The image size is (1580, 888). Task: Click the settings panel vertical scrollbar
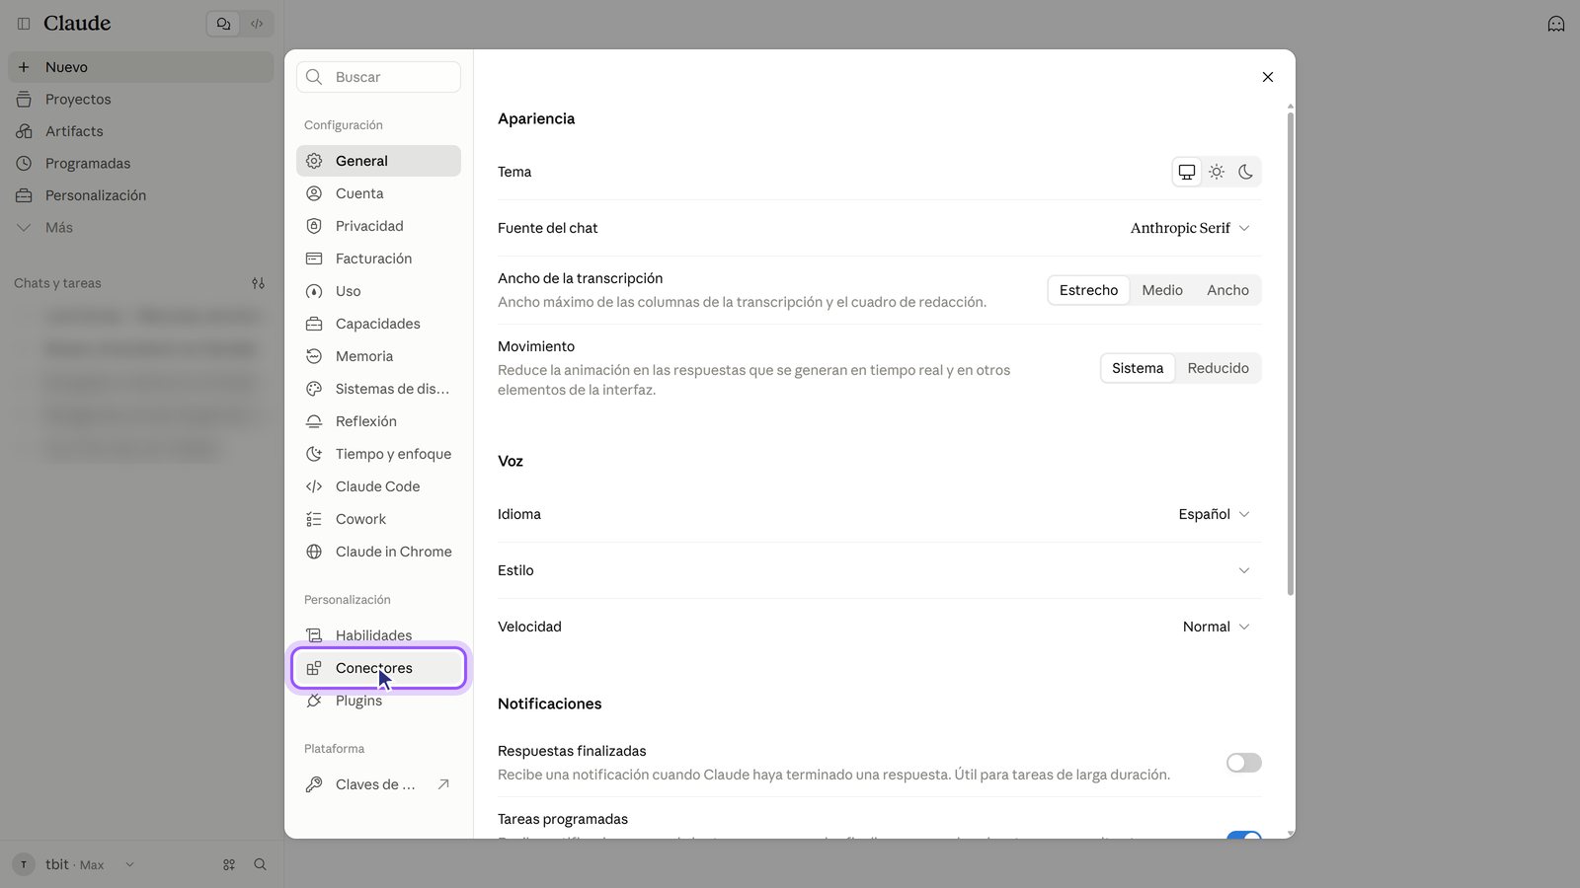(1290, 353)
